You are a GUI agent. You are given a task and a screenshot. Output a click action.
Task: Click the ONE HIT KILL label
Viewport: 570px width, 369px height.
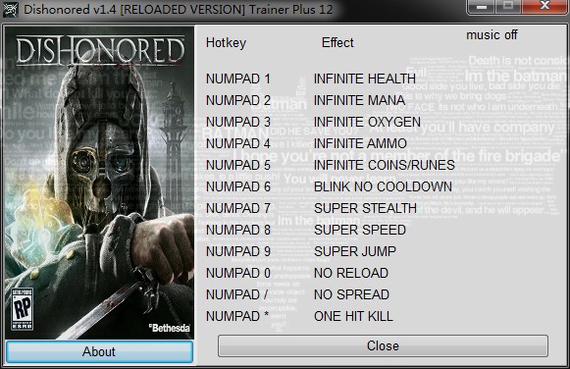tap(353, 316)
